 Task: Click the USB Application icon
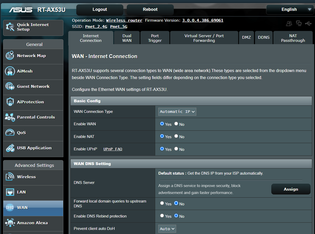10,148
